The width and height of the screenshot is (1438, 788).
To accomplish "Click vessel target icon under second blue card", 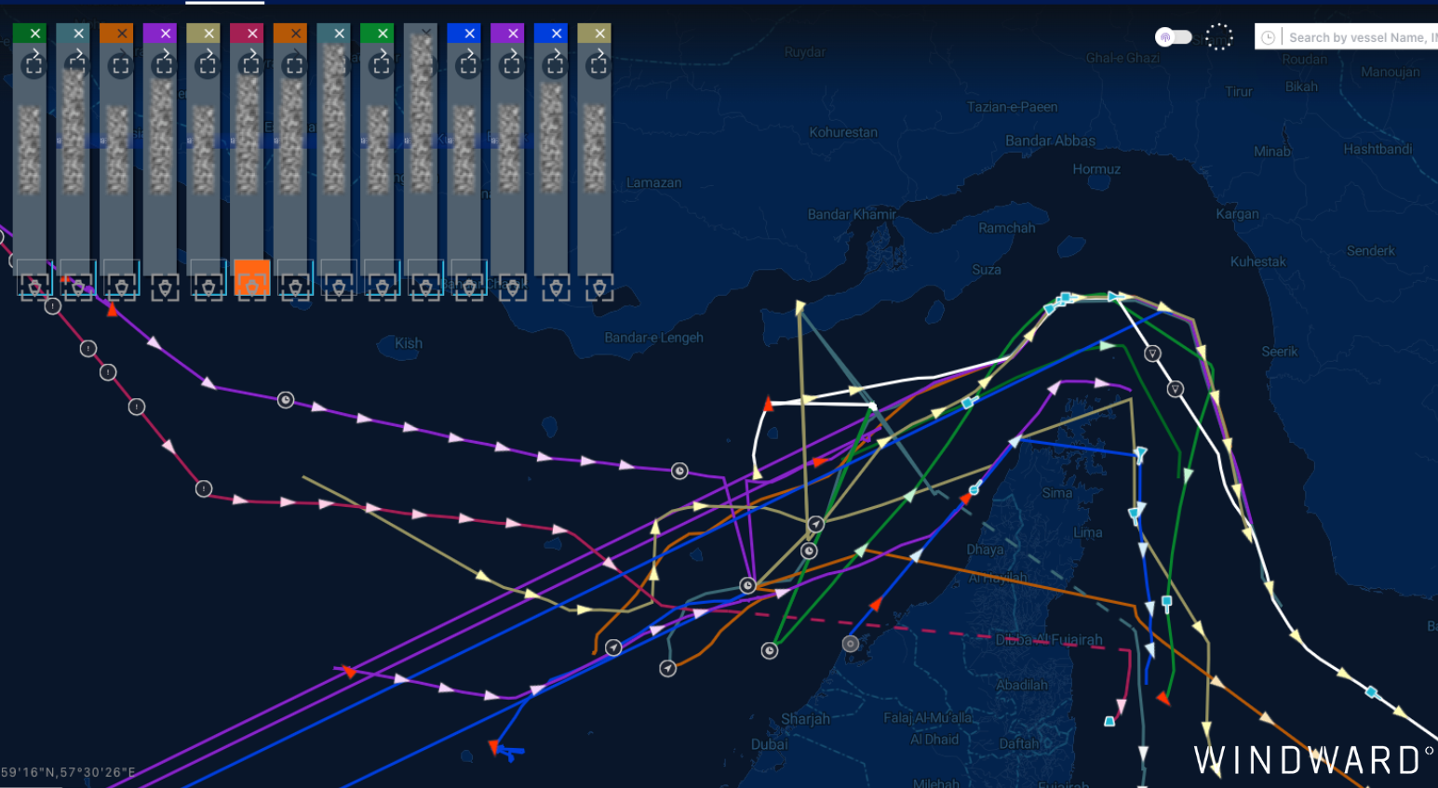I will tap(556, 287).
